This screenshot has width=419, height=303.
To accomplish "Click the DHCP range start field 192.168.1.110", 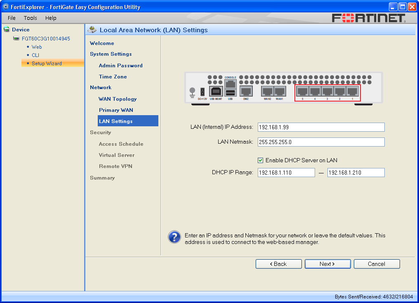I will (286, 173).
